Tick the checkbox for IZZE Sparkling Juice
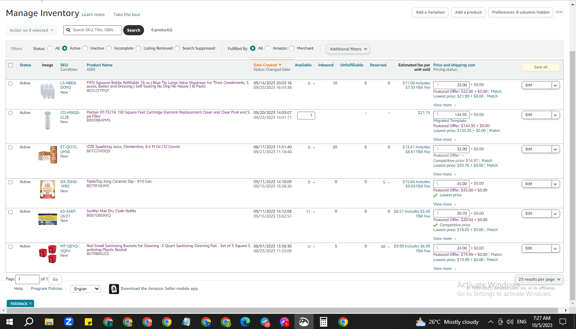Viewport: 576px width, 329px height. click(10, 148)
